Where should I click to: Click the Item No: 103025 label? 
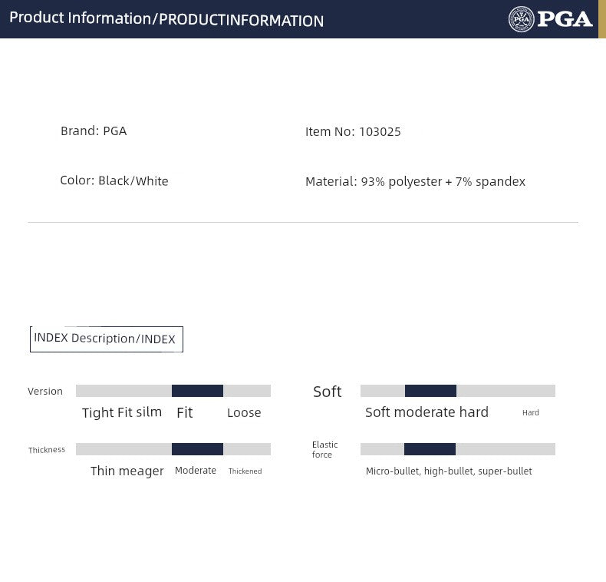coord(353,132)
